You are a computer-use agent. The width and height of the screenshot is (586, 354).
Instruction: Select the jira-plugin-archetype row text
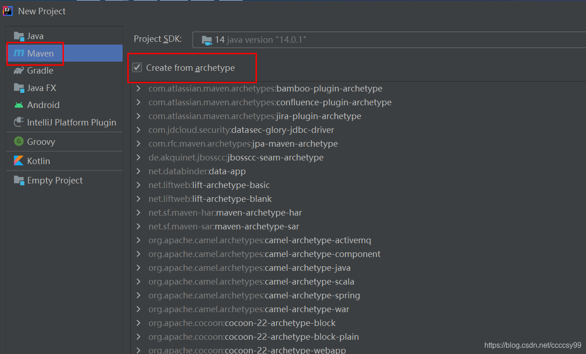(x=255, y=116)
